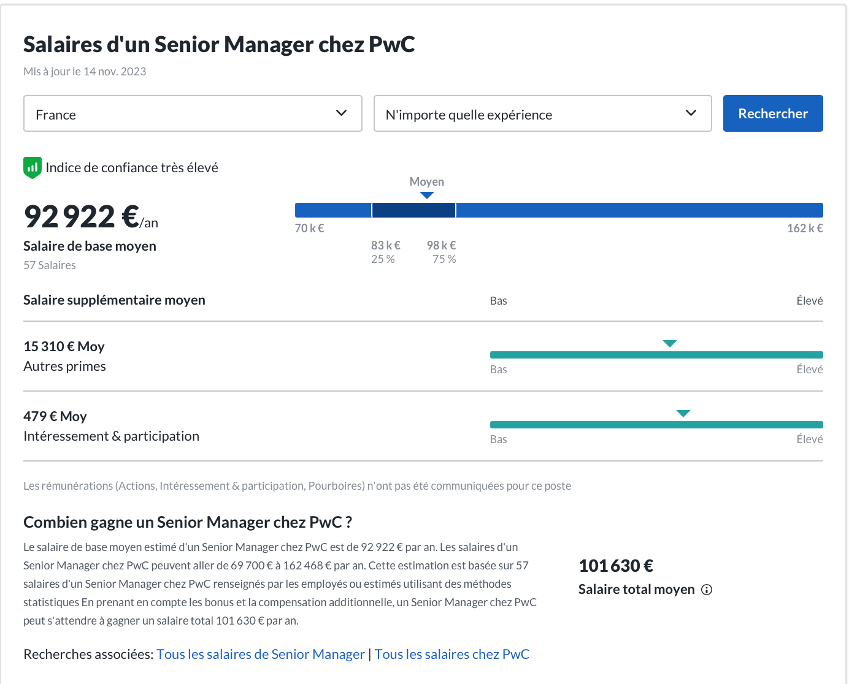The image size is (849, 684).
Task: Click Indice de confiance très élevé label
Action: coord(132,168)
